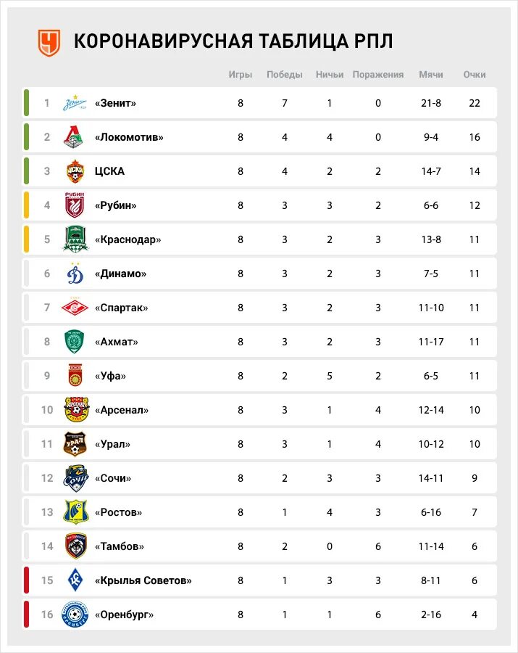Click the «Мячи» column header
The width and height of the screenshot is (518, 653).
430,75
